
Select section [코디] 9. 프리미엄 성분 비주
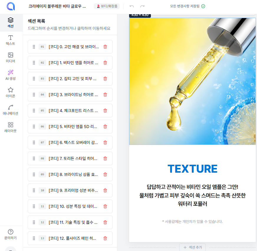pos(70,190)
